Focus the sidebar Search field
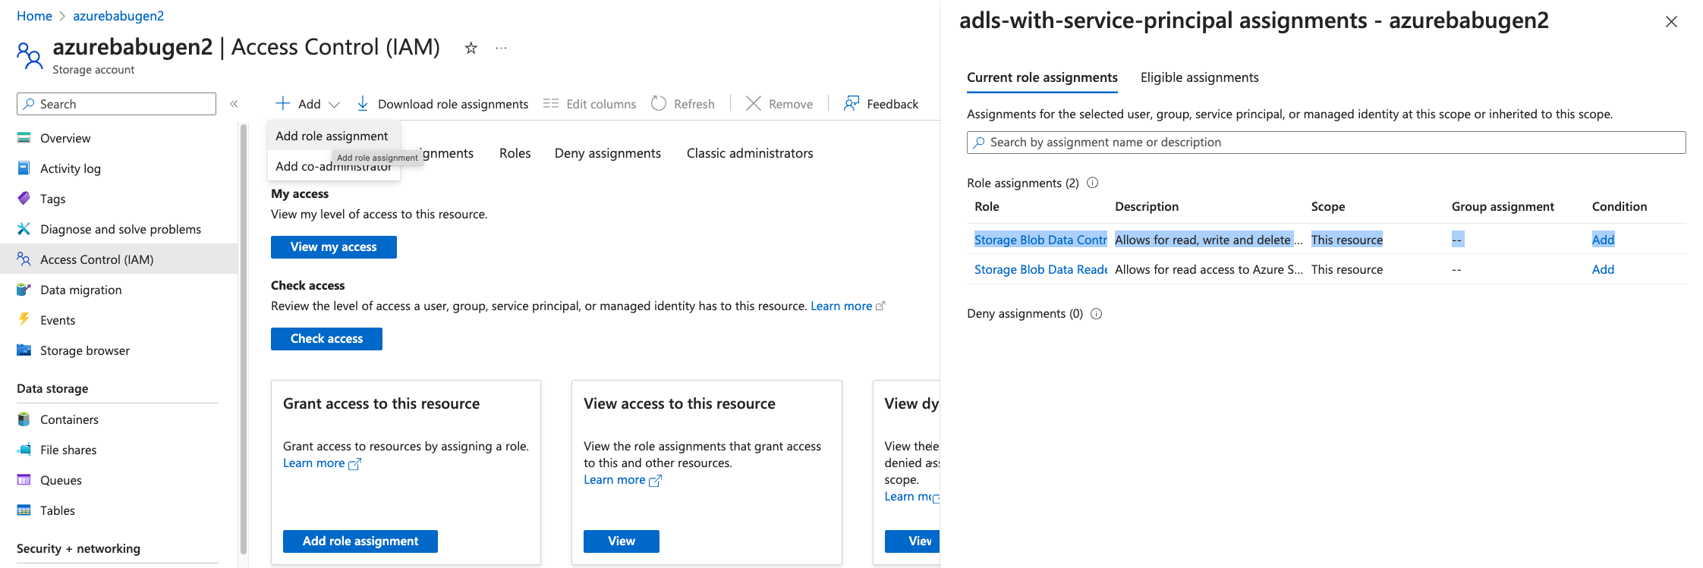The height and width of the screenshot is (568, 1703). tap(116, 104)
